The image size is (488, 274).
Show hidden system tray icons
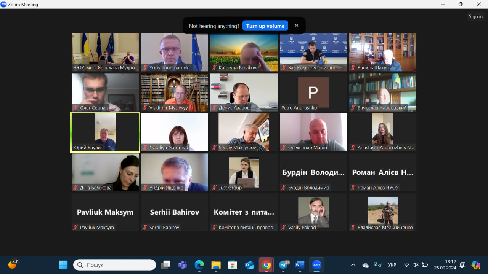[x=353, y=265]
